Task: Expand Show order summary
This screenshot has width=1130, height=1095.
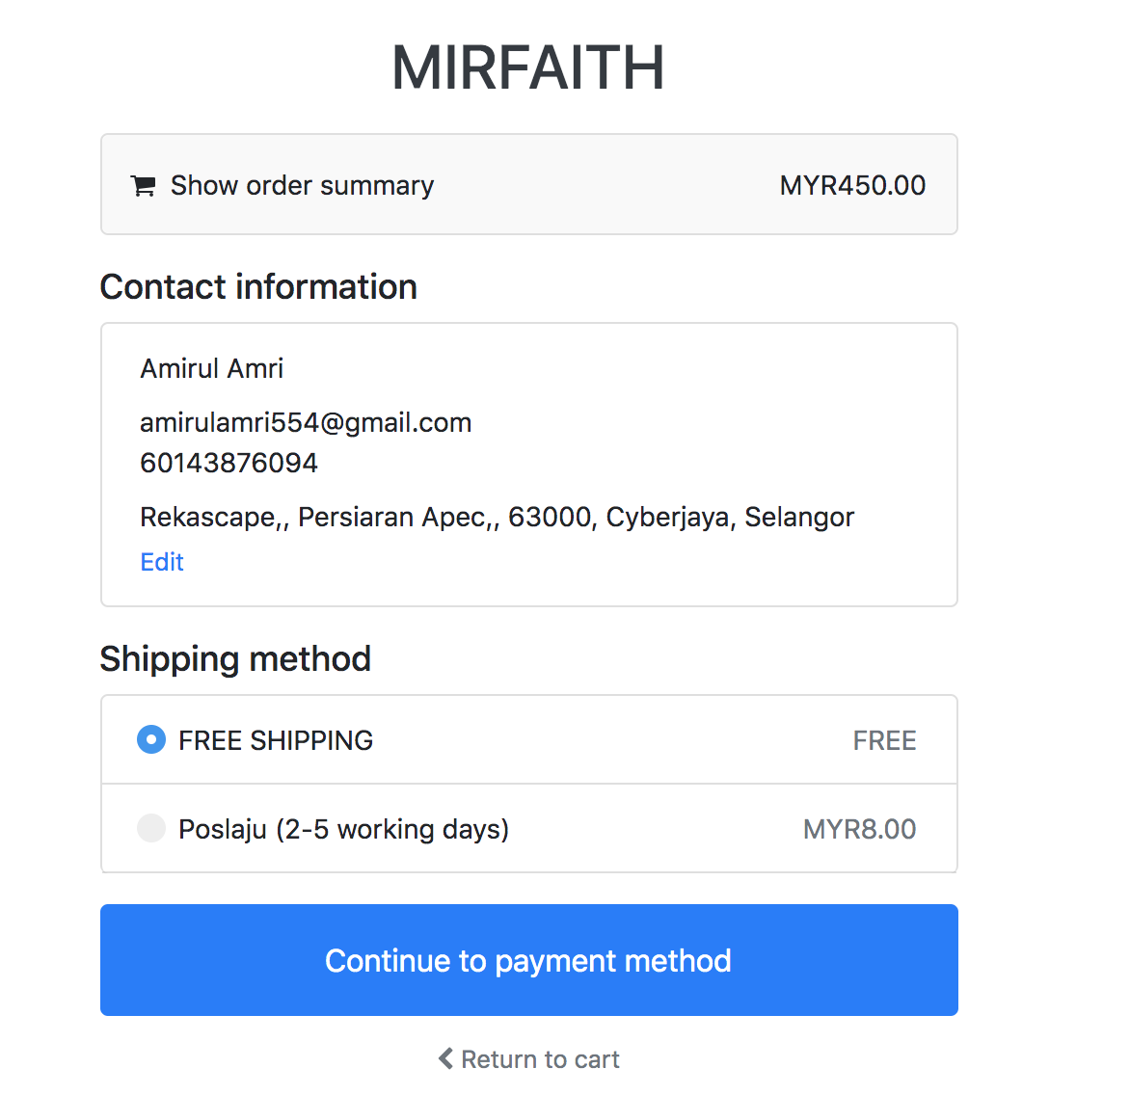Action: pos(302,186)
